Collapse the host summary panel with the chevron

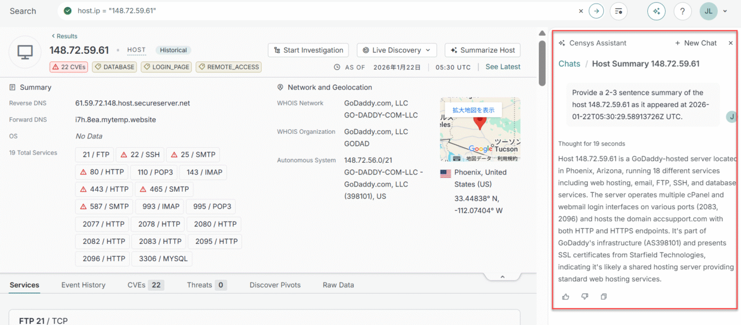(x=502, y=277)
